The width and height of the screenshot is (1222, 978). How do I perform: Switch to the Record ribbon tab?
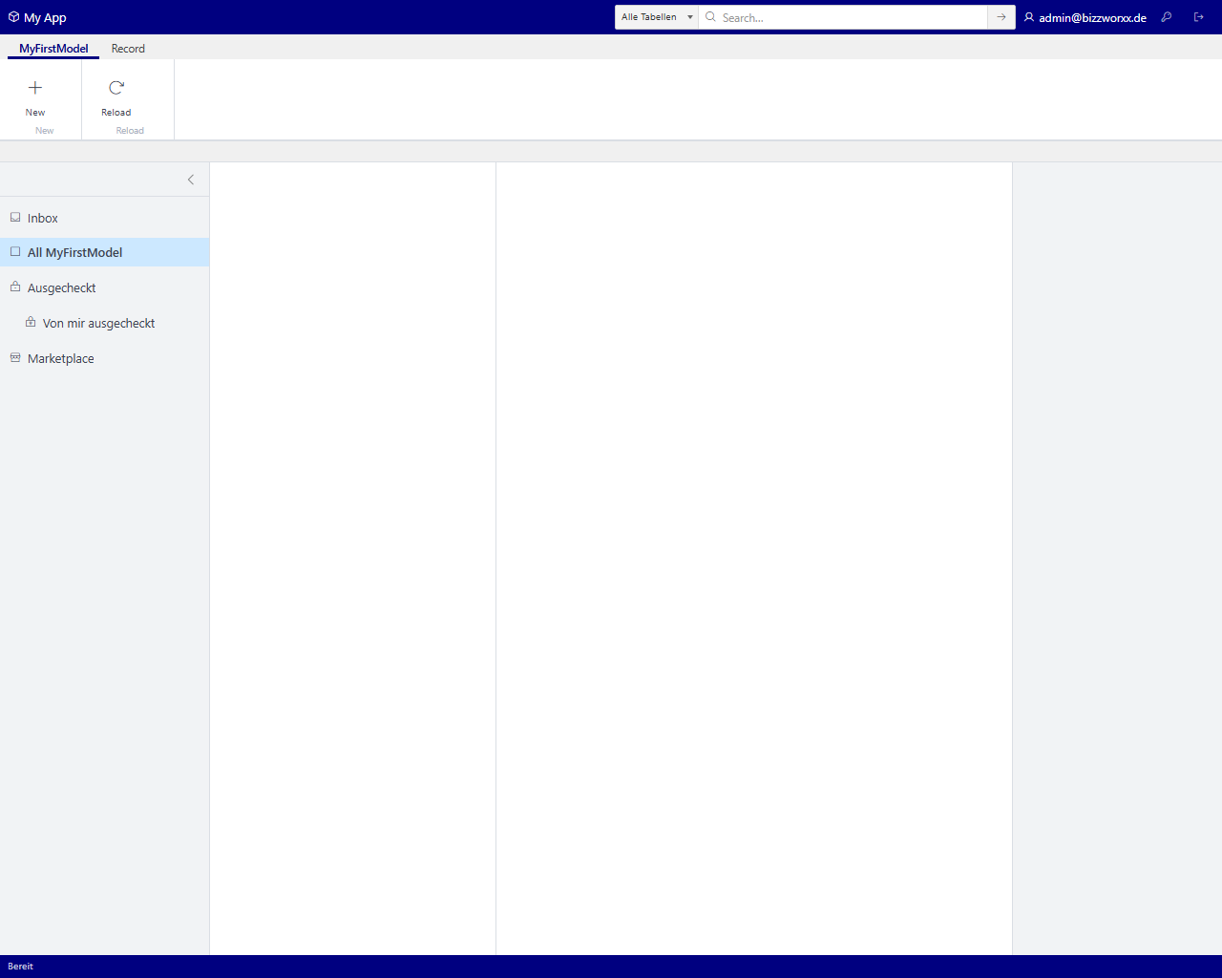coord(128,49)
